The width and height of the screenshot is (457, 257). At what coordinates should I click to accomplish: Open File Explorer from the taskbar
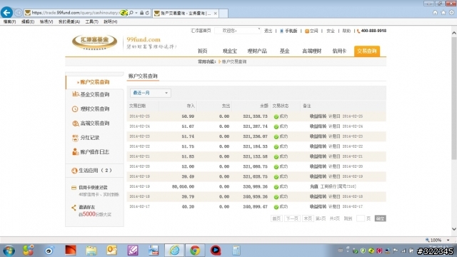click(x=91, y=251)
